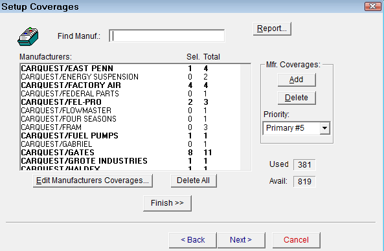Add a manufacturer coverage
The width and height of the screenshot is (384, 251).
[x=297, y=80]
